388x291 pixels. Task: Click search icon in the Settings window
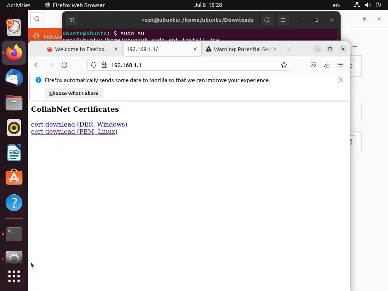tap(37, 19)
